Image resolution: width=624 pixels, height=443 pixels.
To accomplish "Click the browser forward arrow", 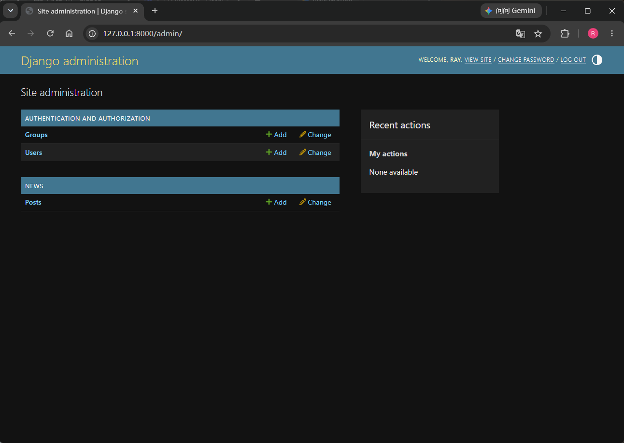I will (x=31, y=33).
